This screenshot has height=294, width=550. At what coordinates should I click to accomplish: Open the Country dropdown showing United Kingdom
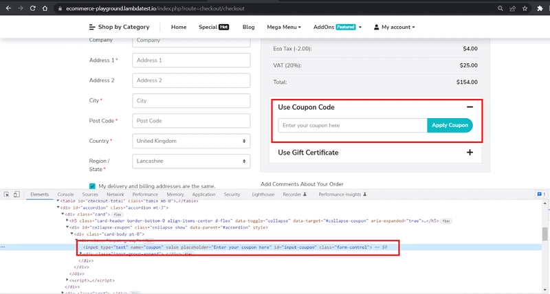point(191,141)
